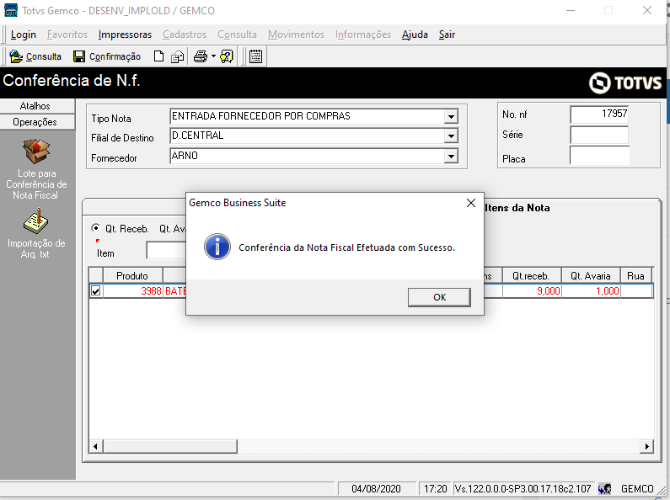Minimize the Totvs Gemco window
The height and width of the screenshot is (500, 670).
point(570,10)
